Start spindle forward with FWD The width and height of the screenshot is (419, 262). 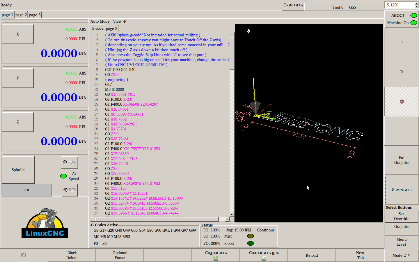[70, 162]
